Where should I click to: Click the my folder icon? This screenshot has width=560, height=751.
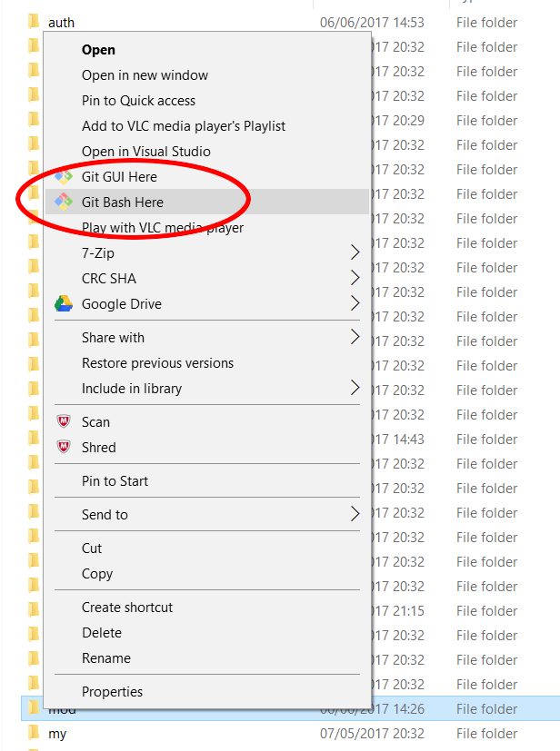point(34,732)
